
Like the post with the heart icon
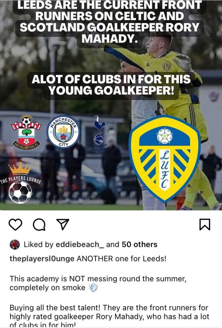[15, 225]
